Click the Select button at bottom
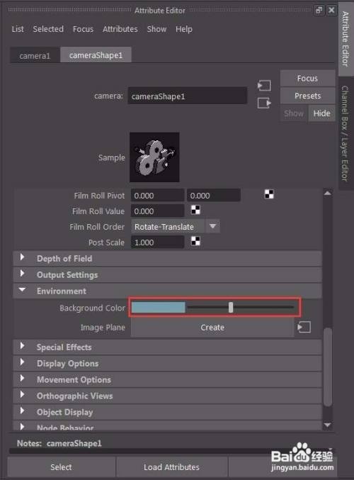Image resolution: width=354 pixels, height=480 pixels. tap(61, 467)
